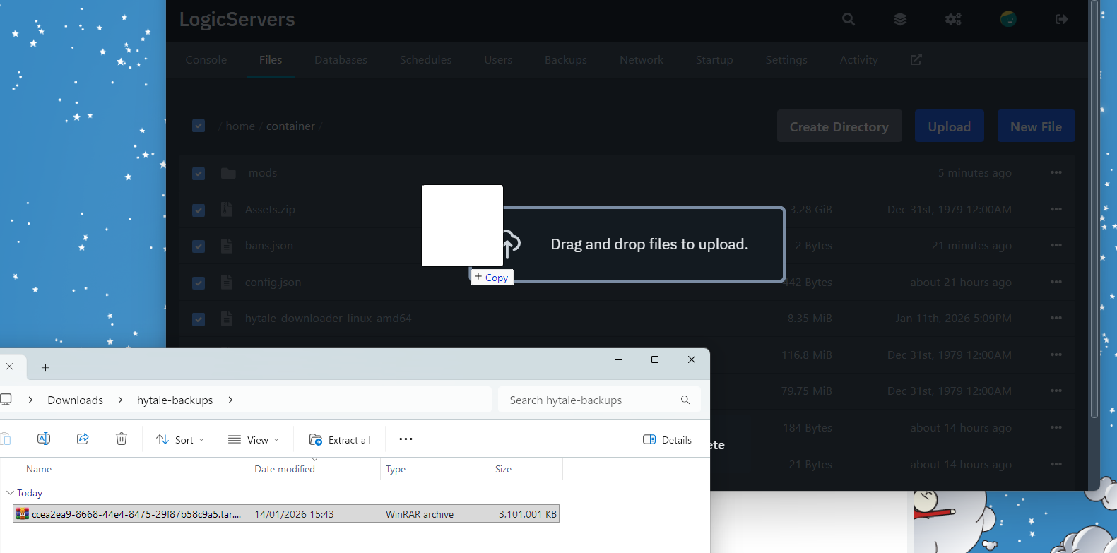
Task: Click the Create Directory button
Action: coord(839,126)
